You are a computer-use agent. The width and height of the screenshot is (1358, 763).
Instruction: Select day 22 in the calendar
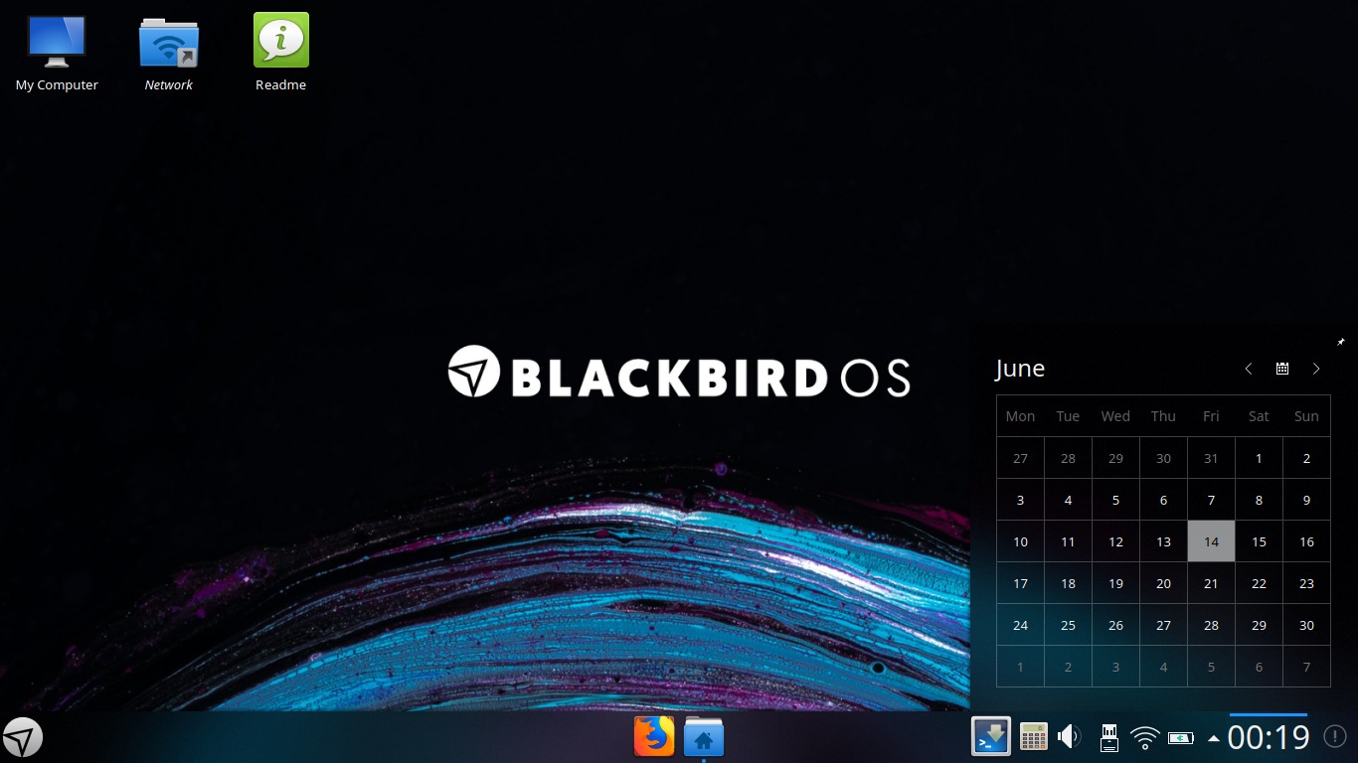click(x=1259, y=583)
